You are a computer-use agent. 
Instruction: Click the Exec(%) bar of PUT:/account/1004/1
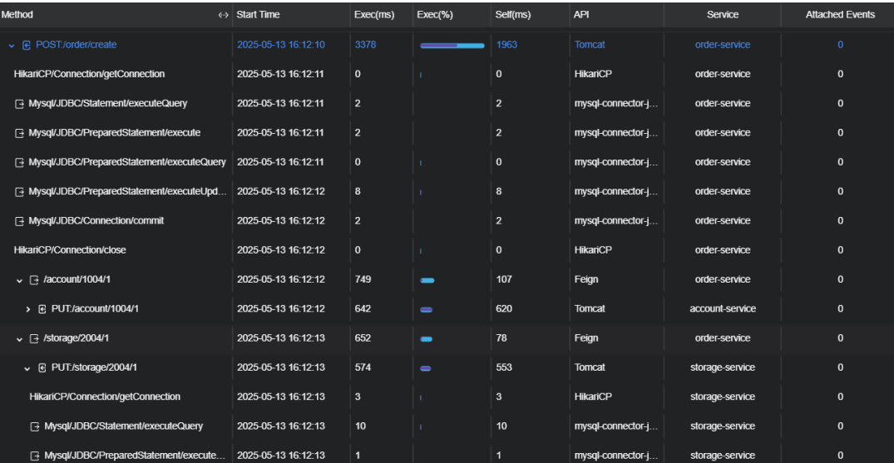(x=426, y=309)
